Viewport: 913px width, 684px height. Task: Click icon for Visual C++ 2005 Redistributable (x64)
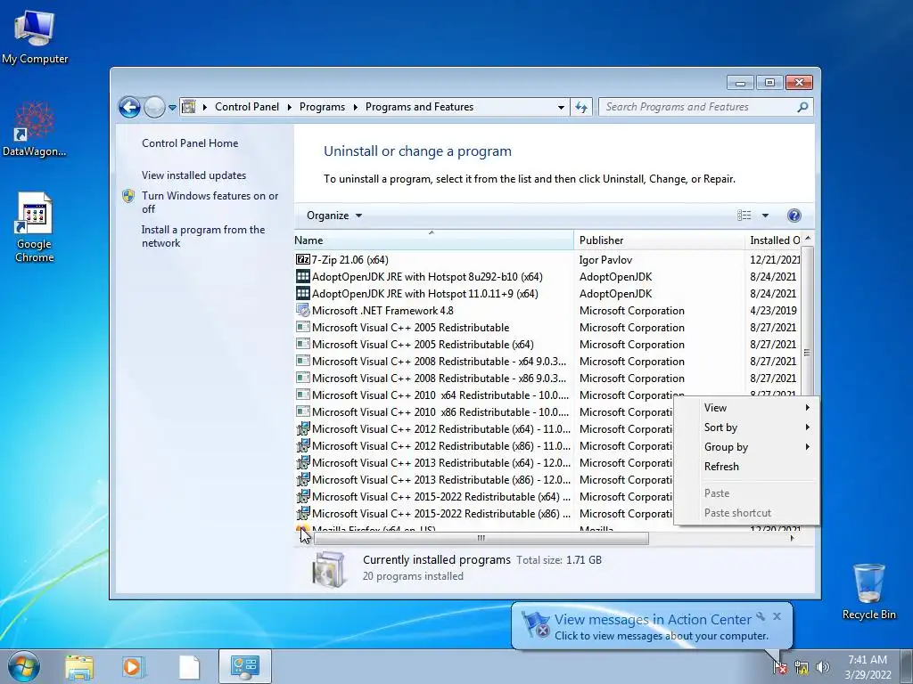pyautogui.click(x=303, y=344)
